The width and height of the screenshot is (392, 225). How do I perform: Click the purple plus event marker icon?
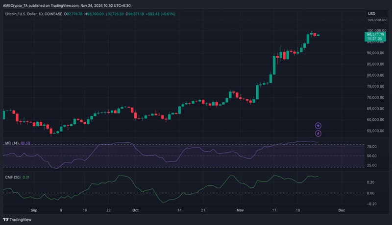click(x=318, y=126)
